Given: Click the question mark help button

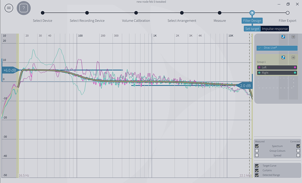Looking at the screenshot, I should [24, 8].
